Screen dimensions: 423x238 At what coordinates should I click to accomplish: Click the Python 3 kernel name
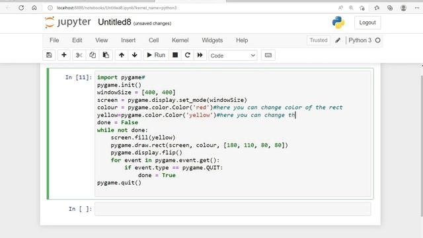360,40
